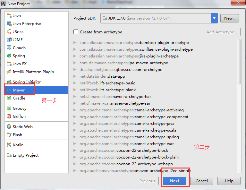
Task: Click the Flash folder icon
Action: pos(9,135)
